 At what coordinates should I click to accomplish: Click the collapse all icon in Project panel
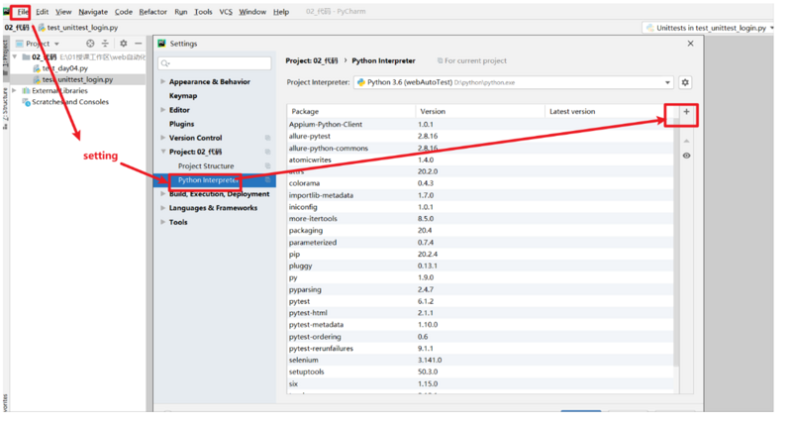coord(106,44)
